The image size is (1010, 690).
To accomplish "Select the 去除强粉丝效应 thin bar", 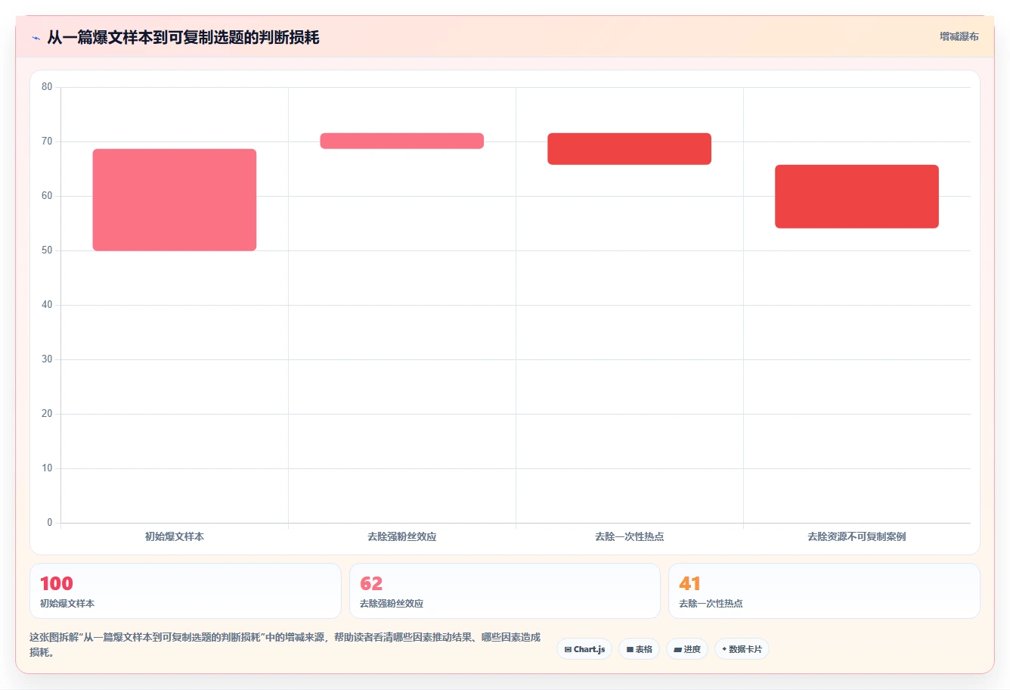I will click(402, 141).
